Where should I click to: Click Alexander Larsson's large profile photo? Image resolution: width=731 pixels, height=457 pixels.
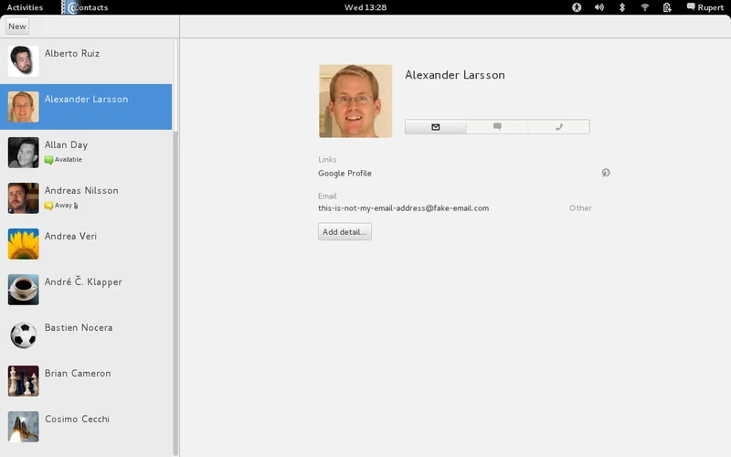coord(355,101)
